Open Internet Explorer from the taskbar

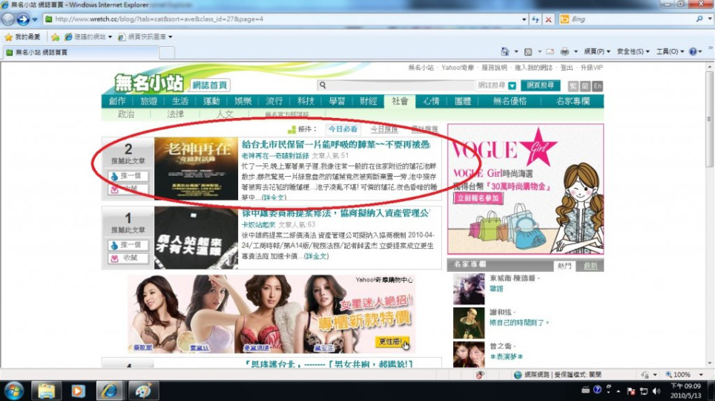pyautogui.click(x=110, y=390)
